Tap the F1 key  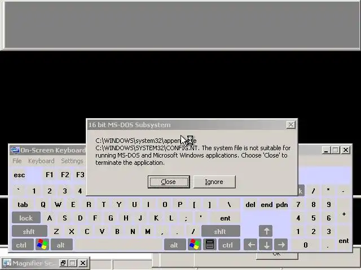coord(49,175)
